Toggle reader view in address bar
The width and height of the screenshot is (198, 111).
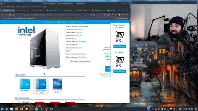(91, 15)
